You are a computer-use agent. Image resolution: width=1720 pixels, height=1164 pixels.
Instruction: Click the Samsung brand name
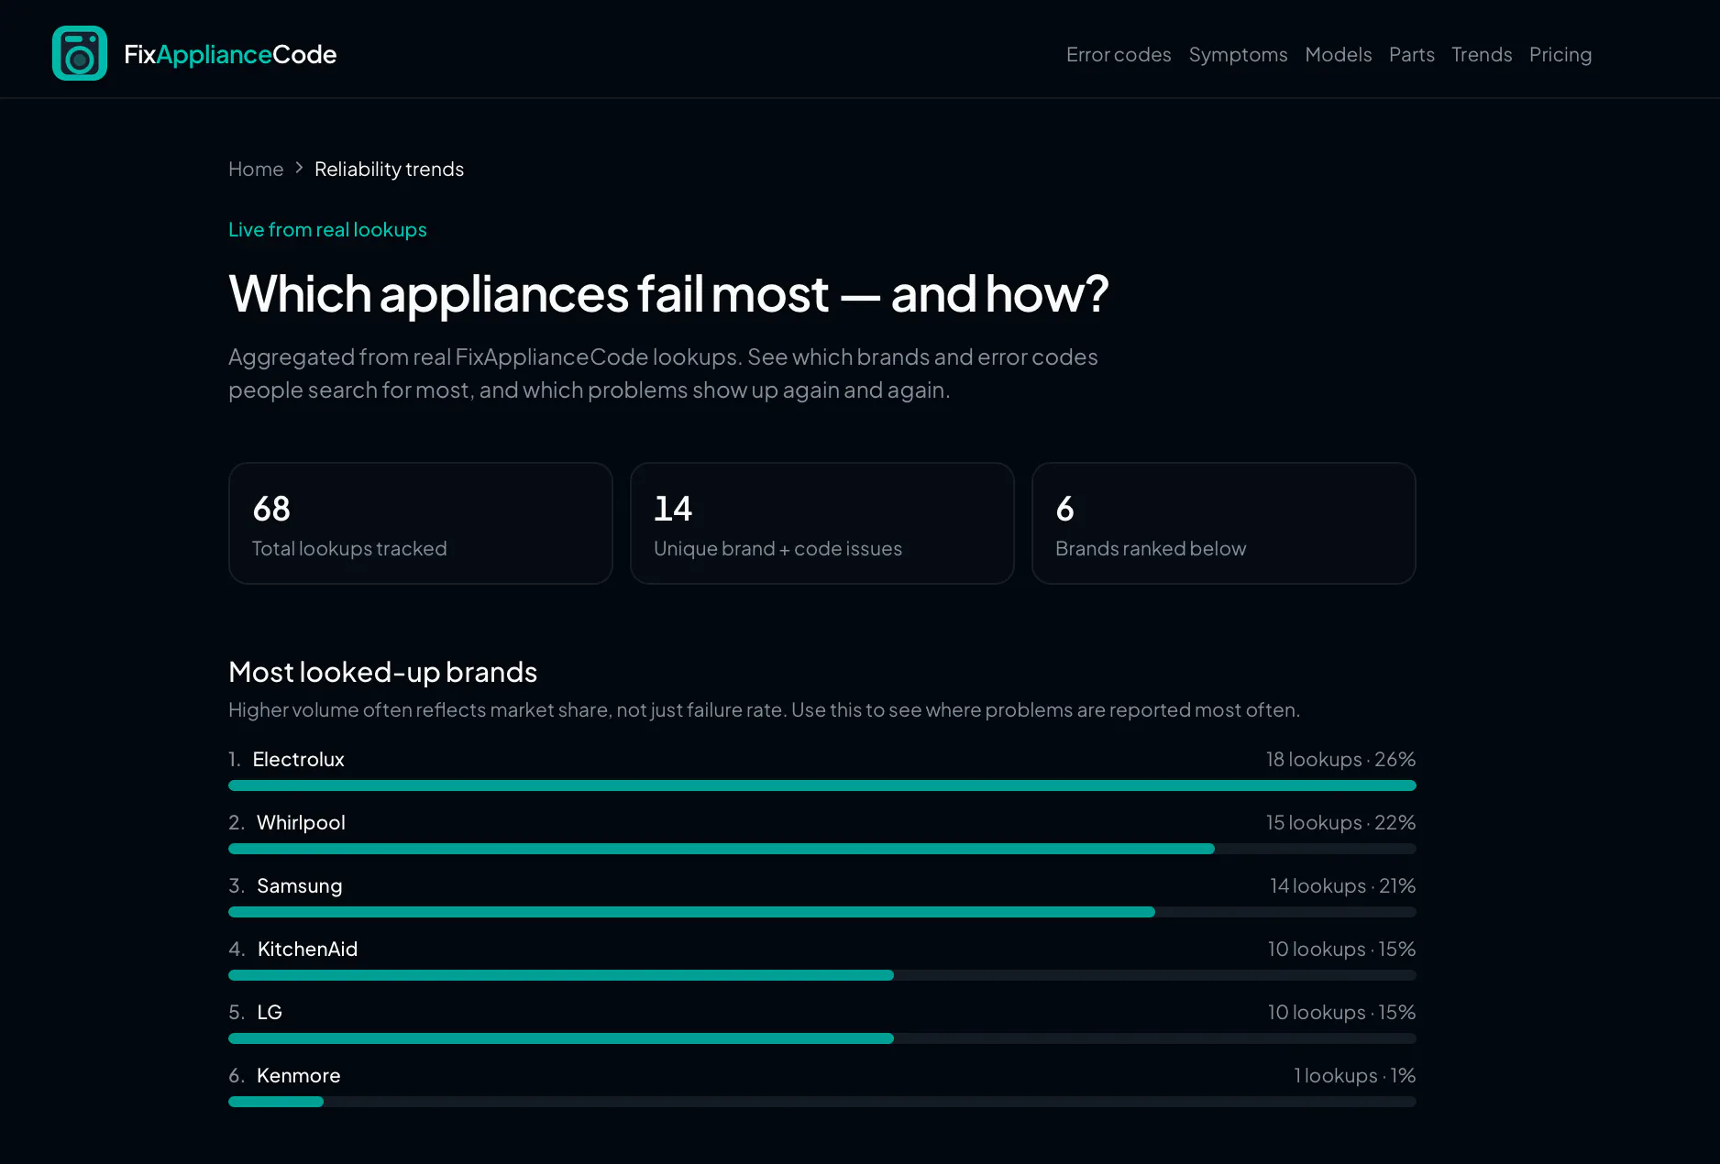coord(300,885)
